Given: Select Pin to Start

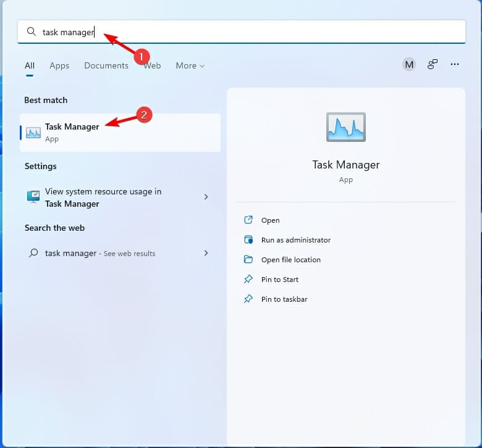Looking at the screenshot, I should coord(280,280).
